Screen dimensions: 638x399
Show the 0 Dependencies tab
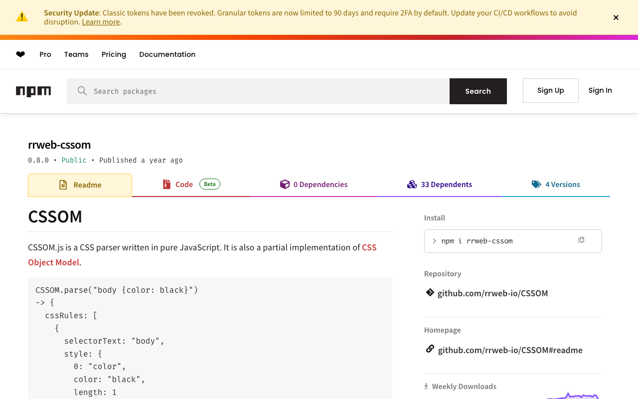(314, 185)
